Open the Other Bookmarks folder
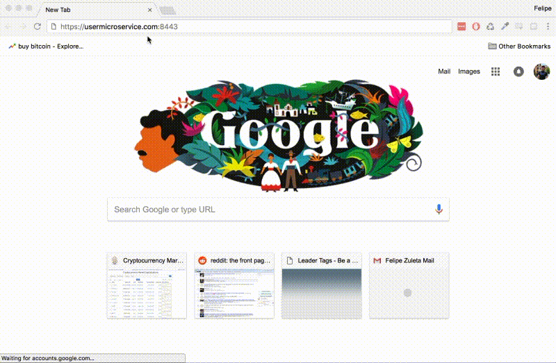The image size is (556, 363). 519,47
